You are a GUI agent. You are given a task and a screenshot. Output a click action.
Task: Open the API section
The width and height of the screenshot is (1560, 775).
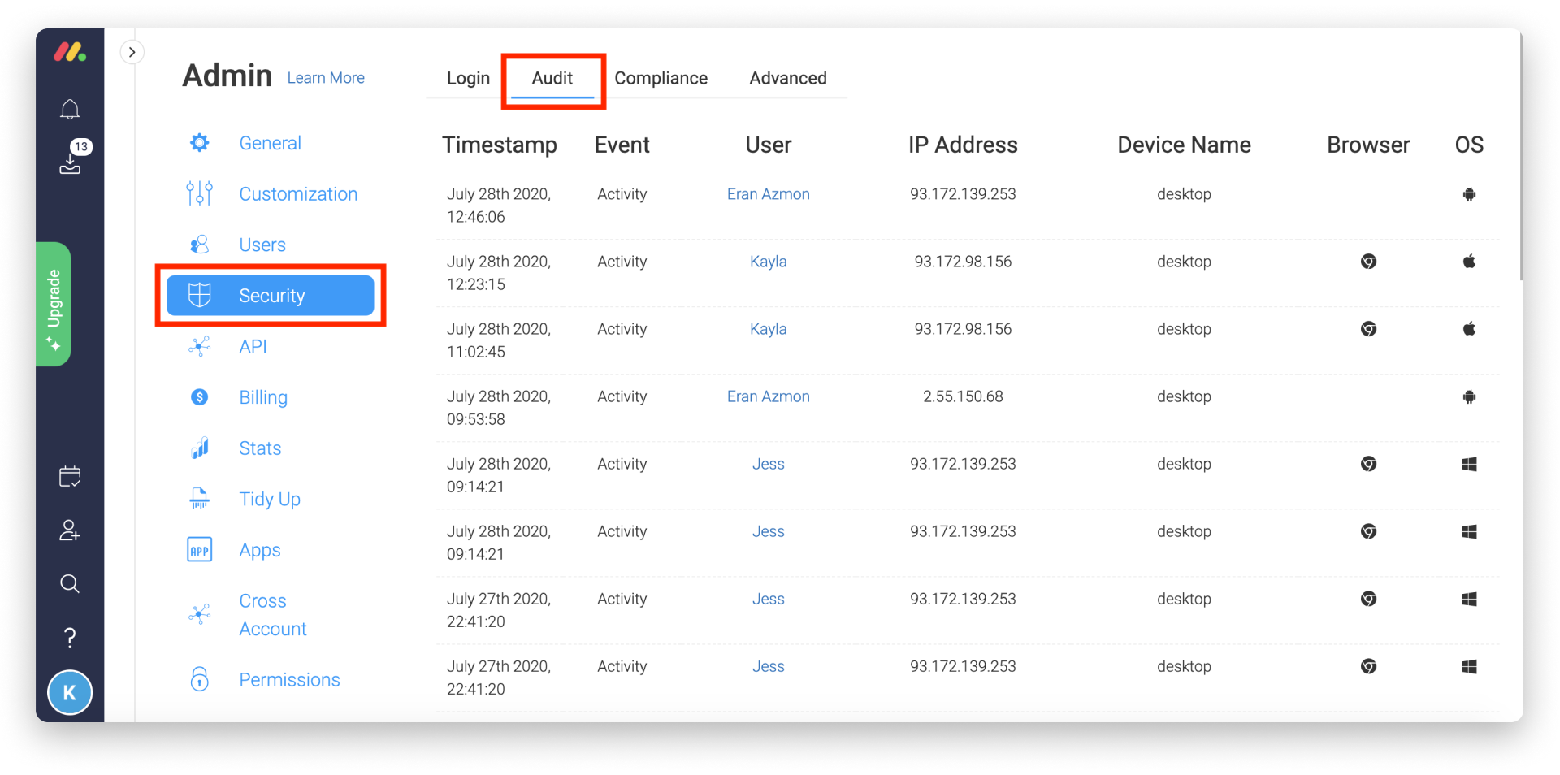(x=253, y=346)
